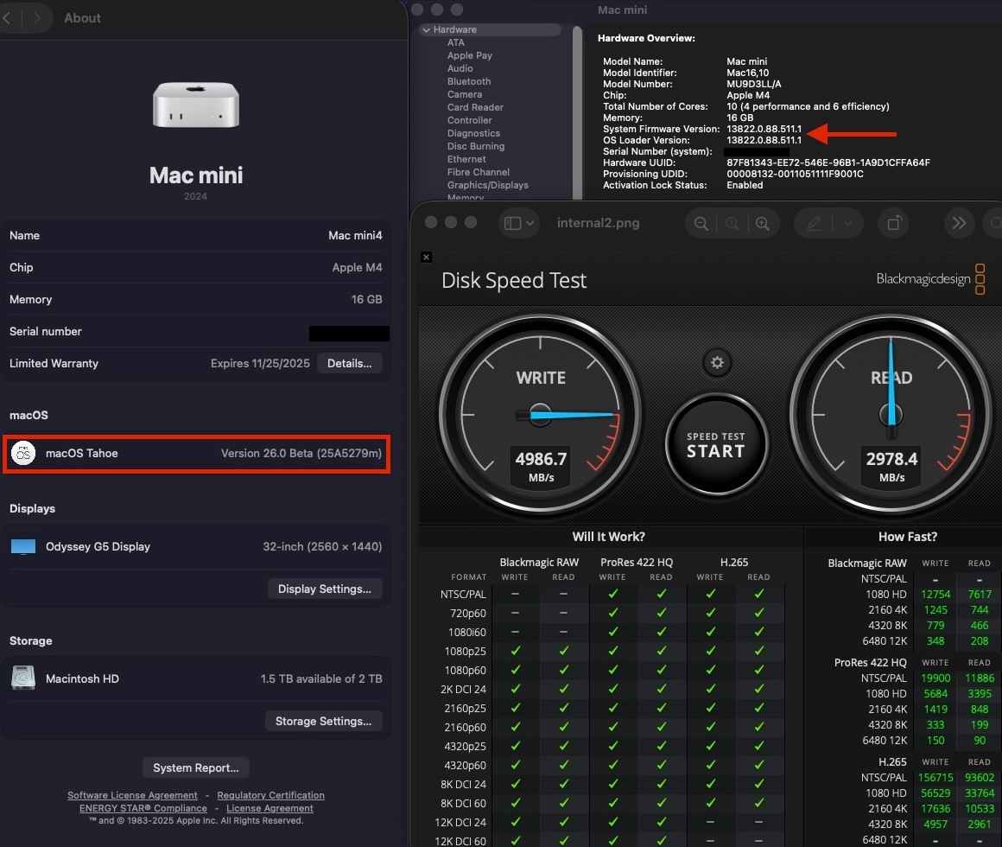Click the Markup pen tool in Preview
Image resolution: width=1002 pixels, height=847 pixels.
pos(814,223)
